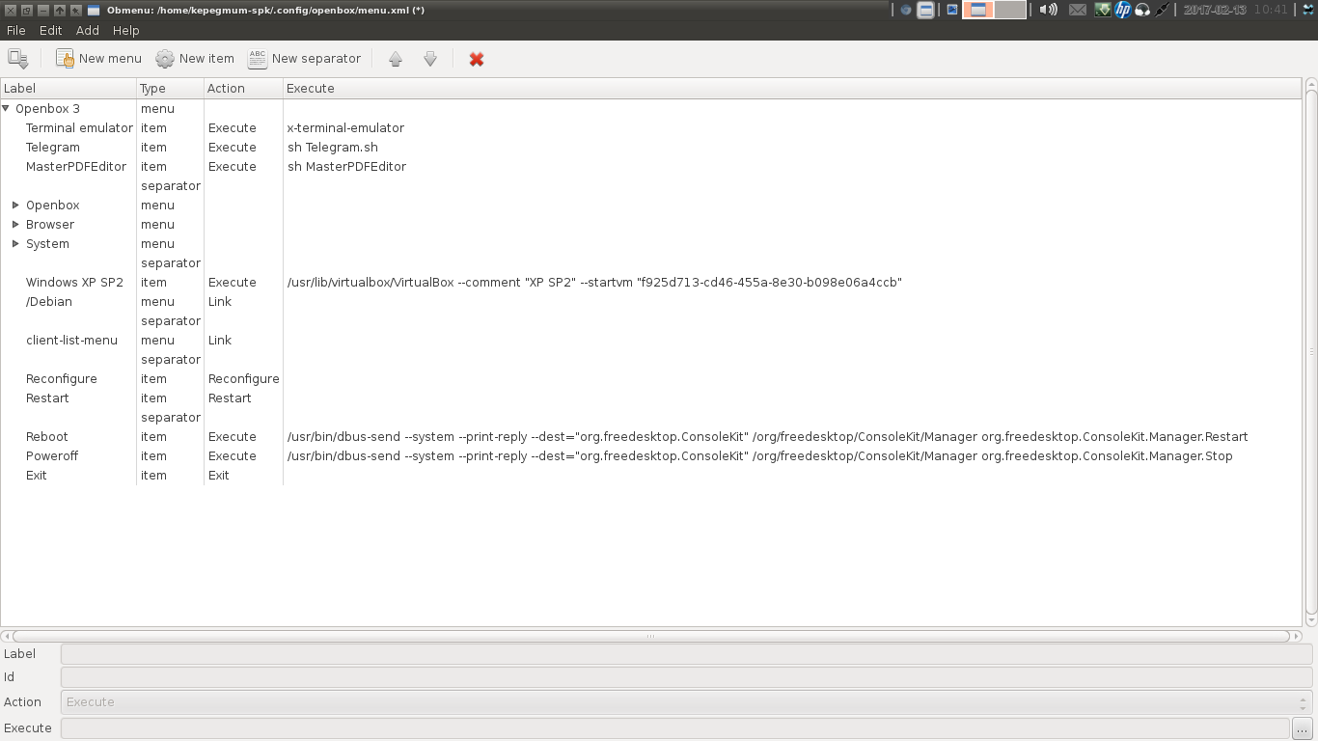This screenshot has width=1318, height=741.
Task: Open the Action dropdown combo box
Action: pyautogui.click(x=686, y=702)
